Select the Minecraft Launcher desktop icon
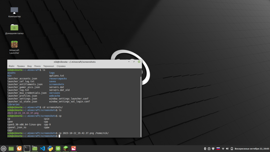The height and width of the screenshot is (152, 270). [x=14, y=47]
